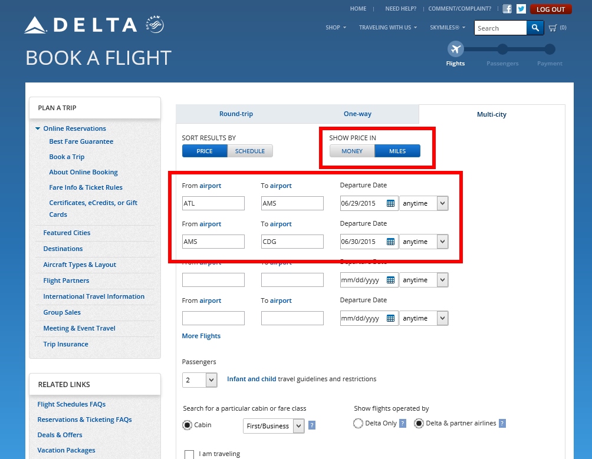The image size is (592, 459).
Task: Select the Delta & partner airlines option
Action: point(419,423)
